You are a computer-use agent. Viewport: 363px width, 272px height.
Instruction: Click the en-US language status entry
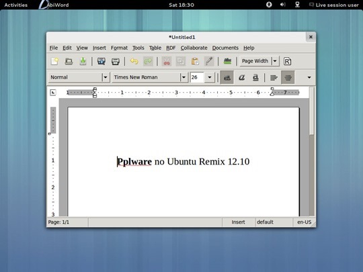(305, 222)
